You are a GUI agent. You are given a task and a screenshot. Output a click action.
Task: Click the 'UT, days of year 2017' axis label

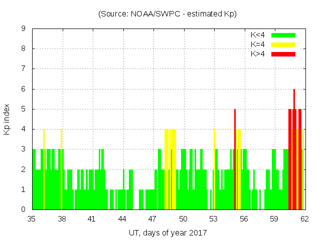click(168, 232)
